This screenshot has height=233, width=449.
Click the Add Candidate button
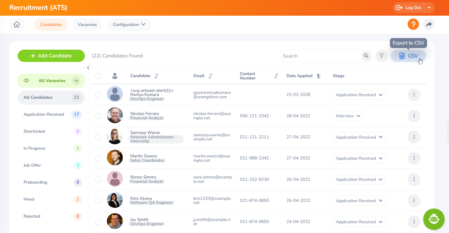(x=51, y=56)
